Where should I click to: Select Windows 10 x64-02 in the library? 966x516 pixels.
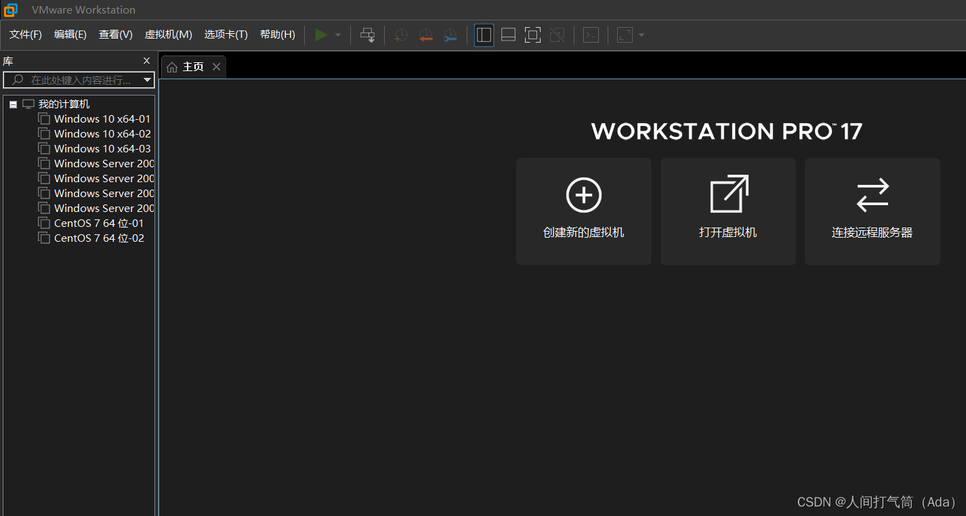tap(102, 134)
